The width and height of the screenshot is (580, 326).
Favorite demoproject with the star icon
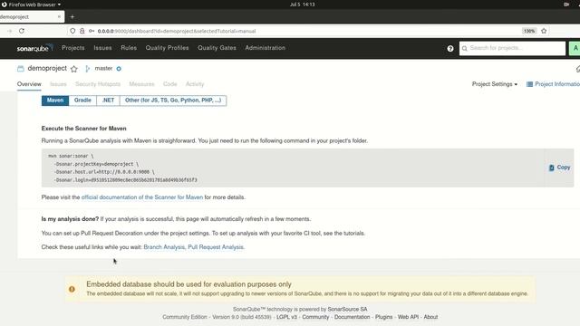(74, 69)
